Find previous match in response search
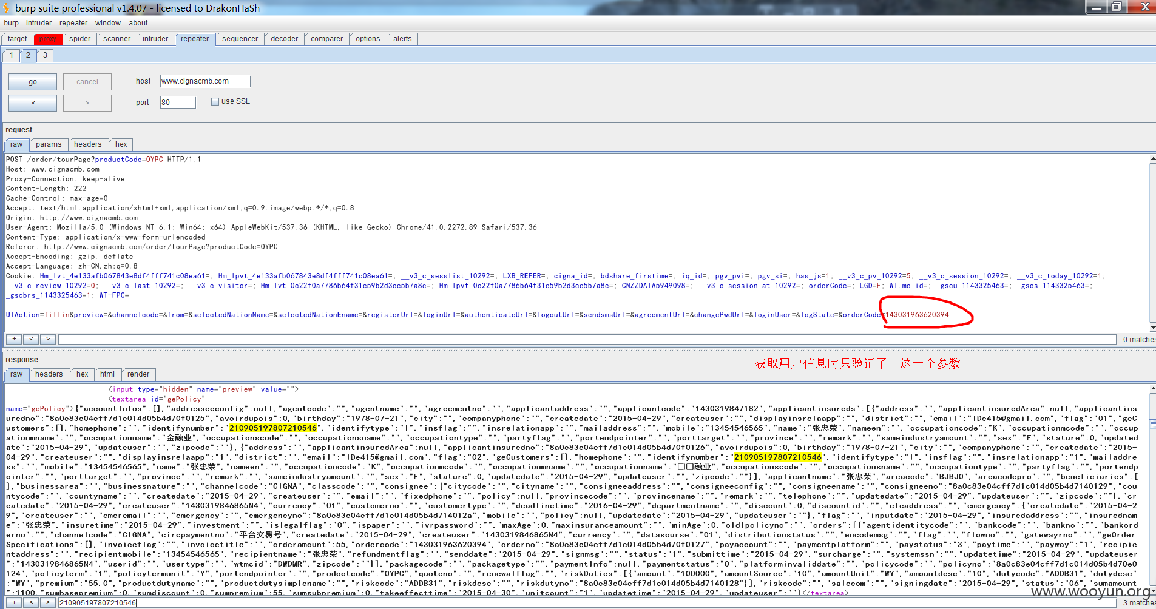Viewport: 1156px width, 609px height. tap(30, 602)
